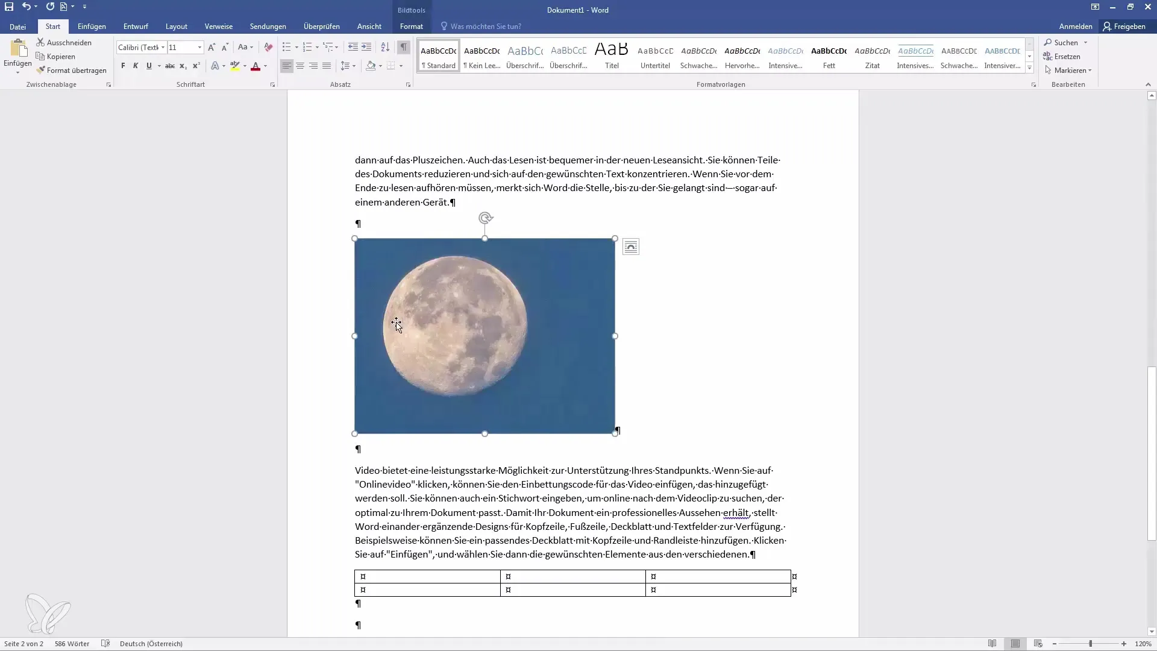Increase font size with the A-up icon
Screen dimensions: 1157x651
(212, 47)
